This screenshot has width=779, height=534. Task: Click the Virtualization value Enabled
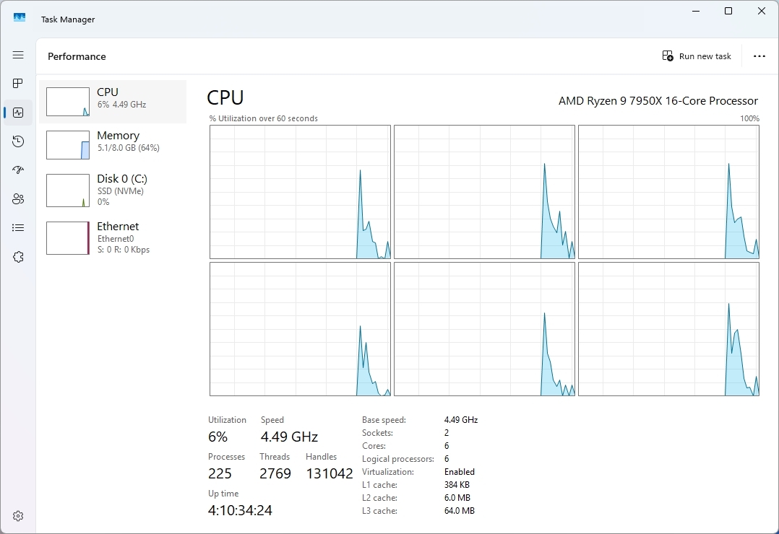click(x=460, y=471)
